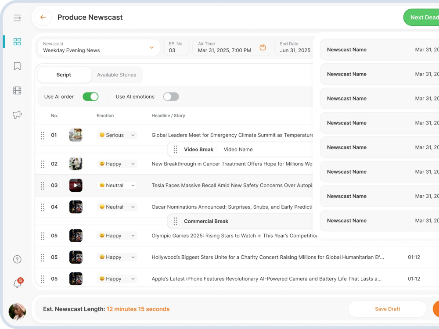Go back using the orange arrow button
This screenshot has width=439, height=329.
click(x=43, y=18)
